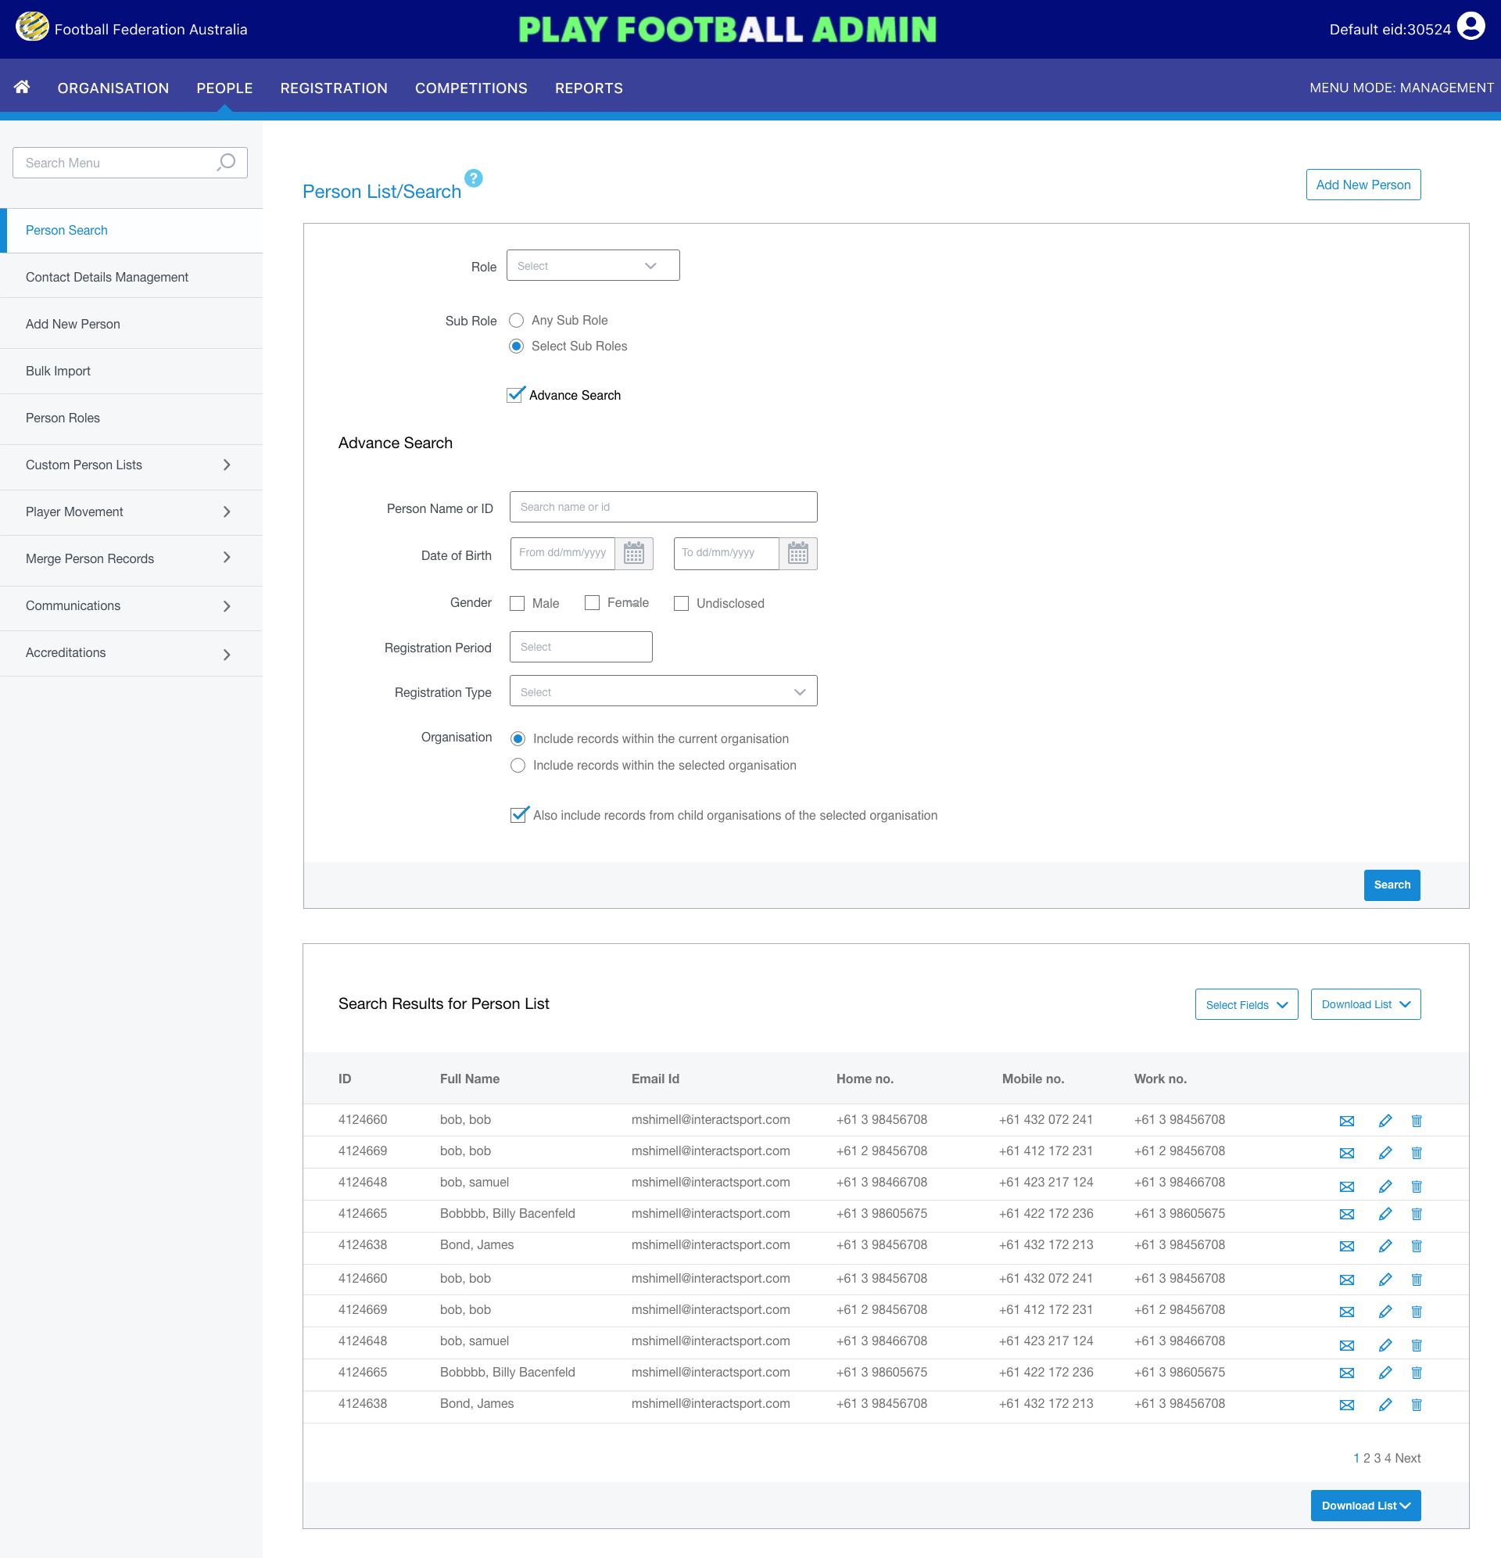This screenshot has height=1558, width=1501.
Task: Click the blue Search button
Action: coord(1392,885)
